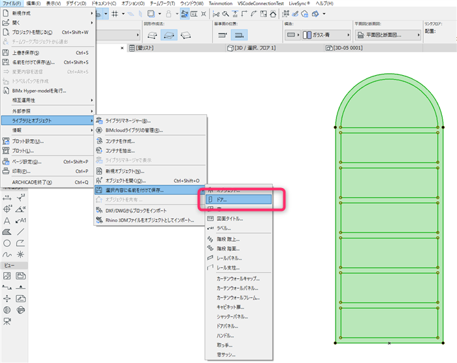Screen dimensions: 457x363
Task: Click the scissors split icon in toolbar
Action: coord(216,14)
